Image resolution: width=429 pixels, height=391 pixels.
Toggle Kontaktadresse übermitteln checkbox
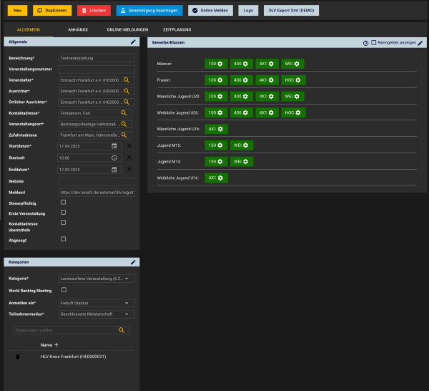63,223
